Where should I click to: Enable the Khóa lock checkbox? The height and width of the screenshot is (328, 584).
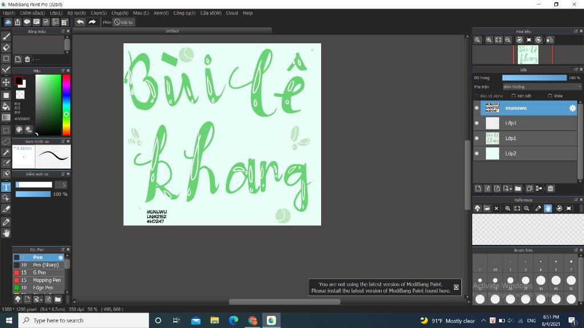(x=550, y=96)
